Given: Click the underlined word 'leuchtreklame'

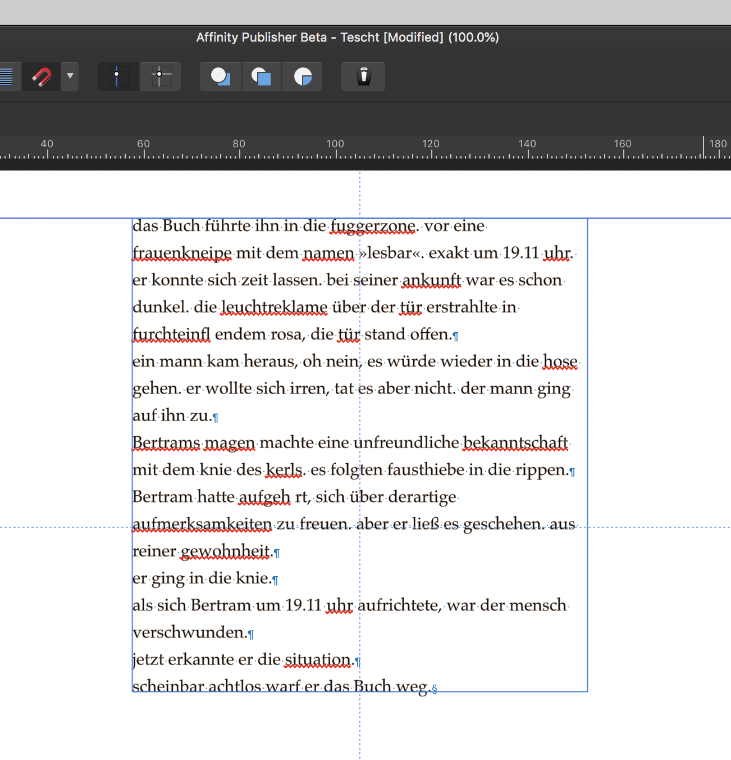Looking at the screenshot, I should [274, 307].
